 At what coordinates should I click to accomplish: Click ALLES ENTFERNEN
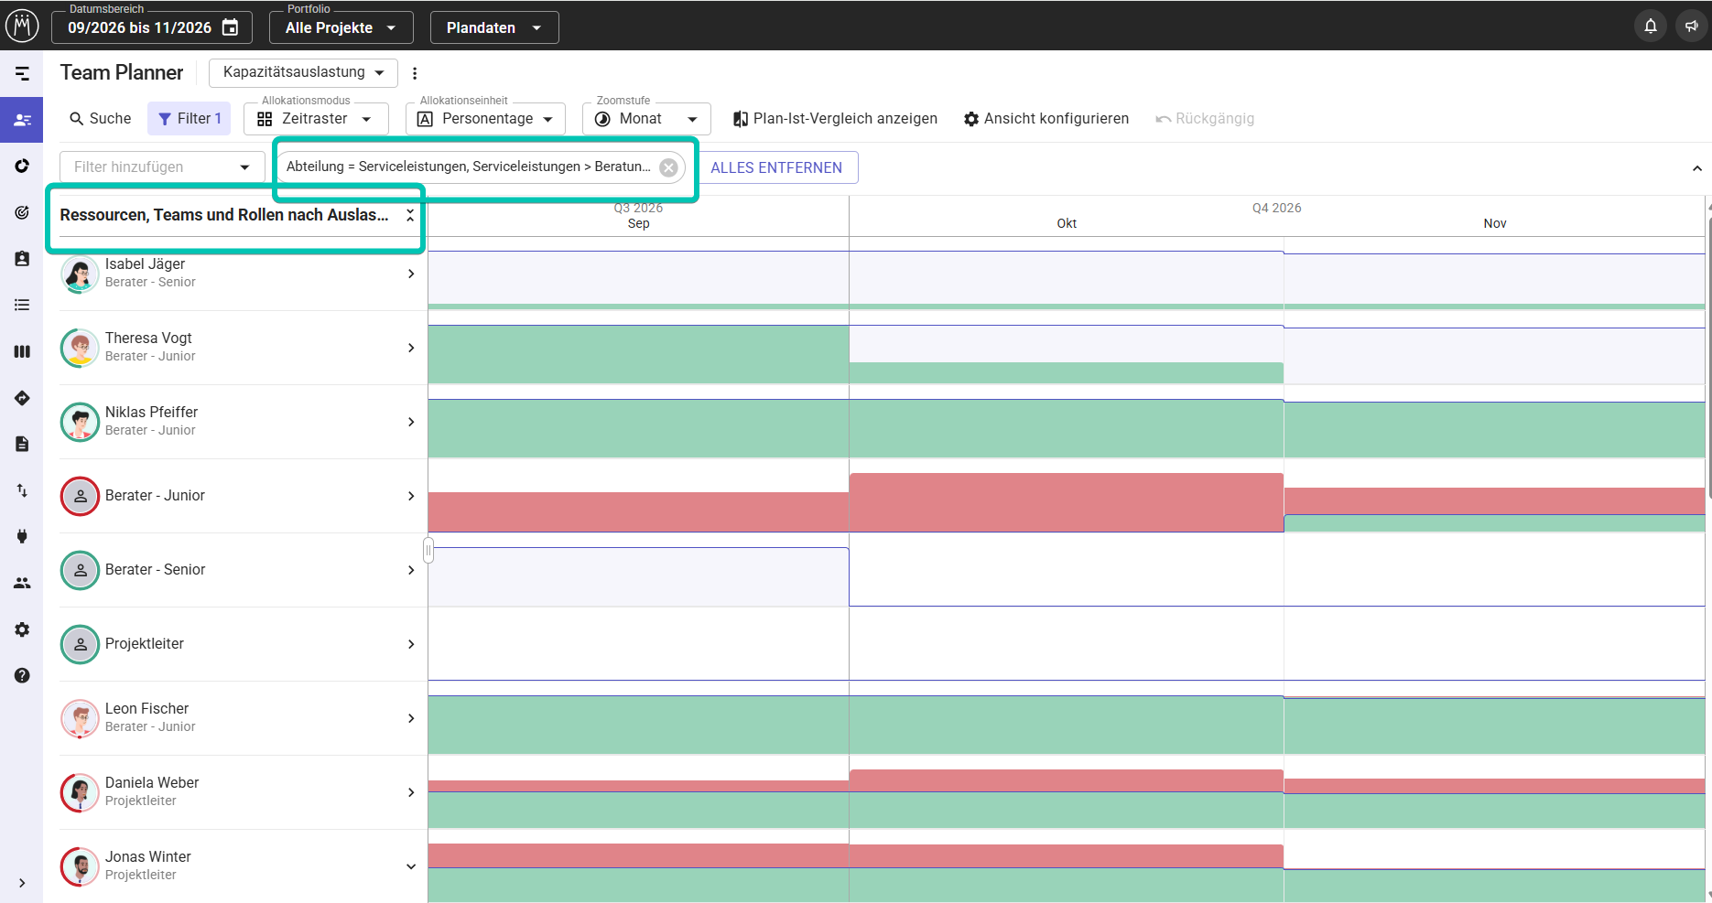coord(776,167)
